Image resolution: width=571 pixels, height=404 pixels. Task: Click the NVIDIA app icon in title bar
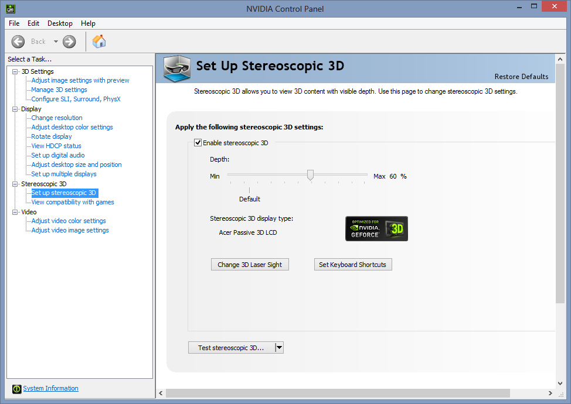11,8
